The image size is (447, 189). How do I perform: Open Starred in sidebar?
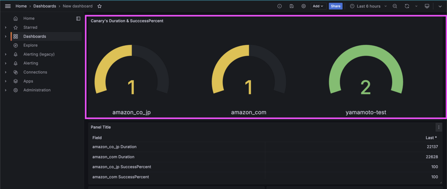point(30,27)
